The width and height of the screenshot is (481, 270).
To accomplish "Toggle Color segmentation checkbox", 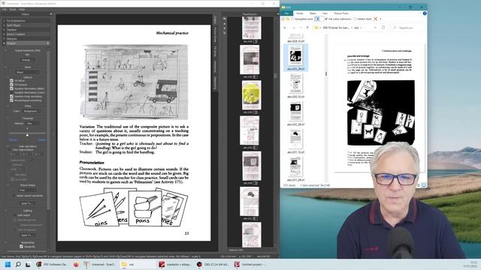I will tap(10, 150).
